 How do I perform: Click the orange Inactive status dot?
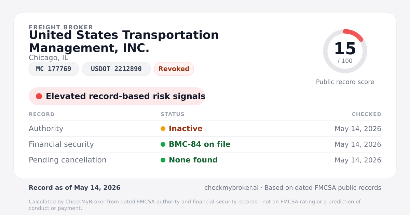click(163, 129)
